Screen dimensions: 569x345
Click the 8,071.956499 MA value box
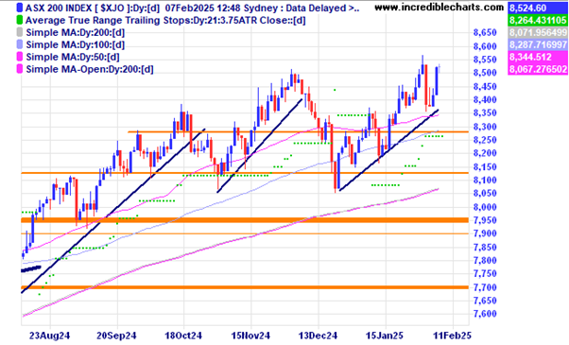[538, 32]
